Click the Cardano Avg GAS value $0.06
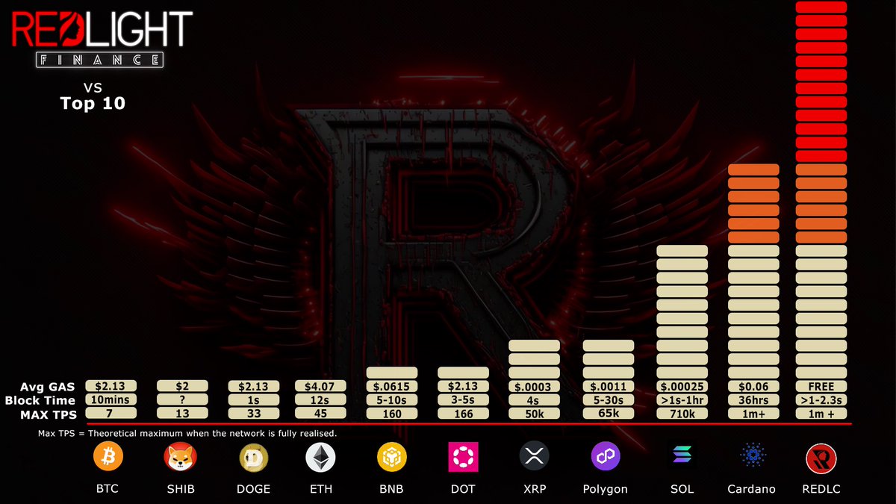Viewport: 896px width, 504px height. point(753,386)
